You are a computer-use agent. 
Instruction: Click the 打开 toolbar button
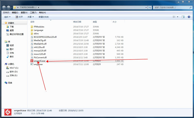coord(19,17)
